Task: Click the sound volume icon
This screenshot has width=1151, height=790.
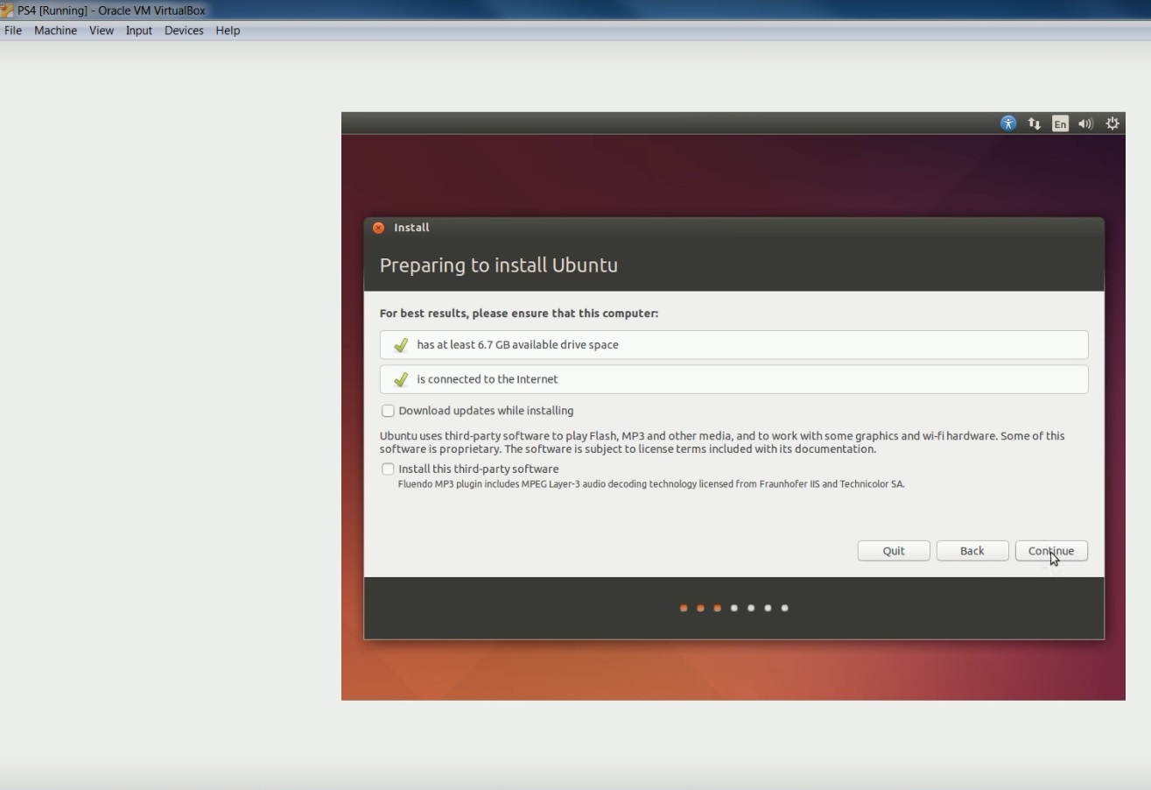Action: click(1085, 123)
